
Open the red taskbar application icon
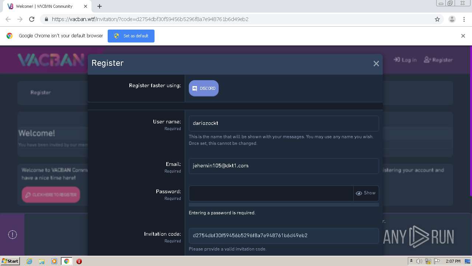[79, 261]
